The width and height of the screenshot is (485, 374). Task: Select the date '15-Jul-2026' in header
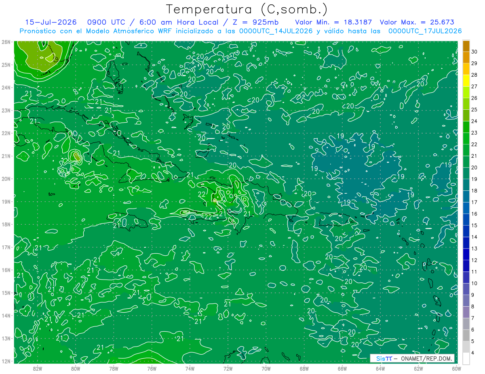[x=51, y=22]
